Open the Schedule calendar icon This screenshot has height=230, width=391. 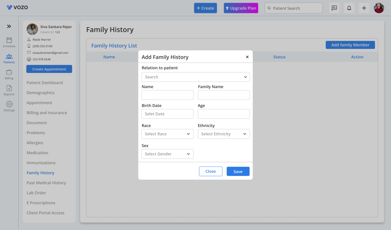pos(9,40)
